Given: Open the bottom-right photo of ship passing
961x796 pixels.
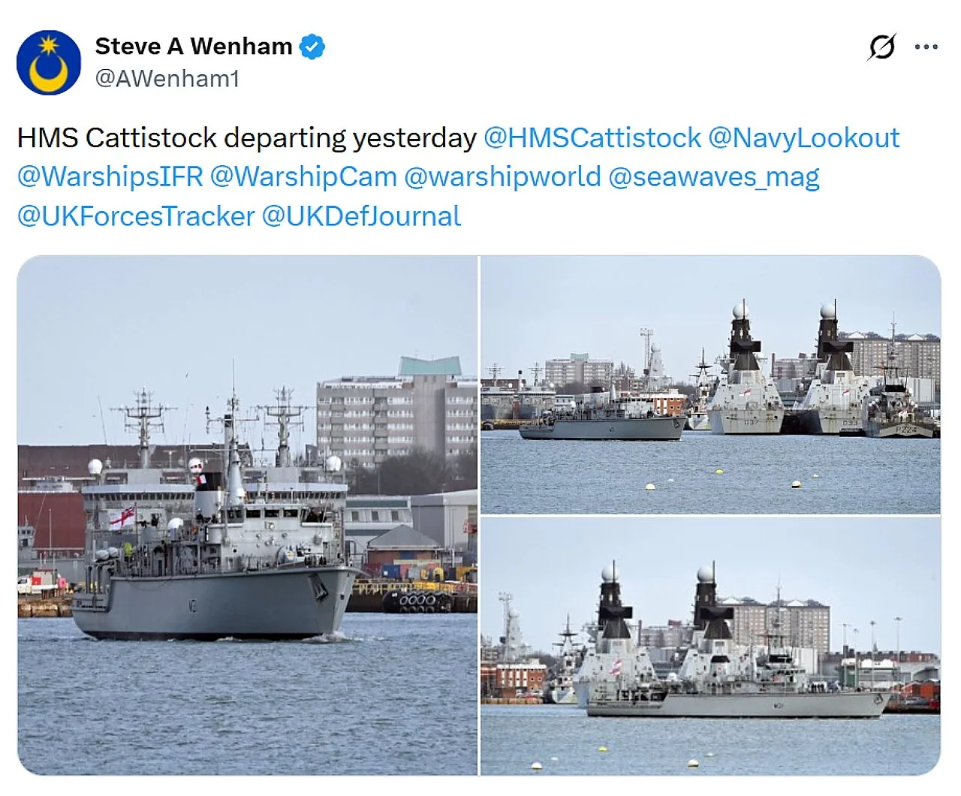Looking at the screenshot, I should tap(710, 647).
